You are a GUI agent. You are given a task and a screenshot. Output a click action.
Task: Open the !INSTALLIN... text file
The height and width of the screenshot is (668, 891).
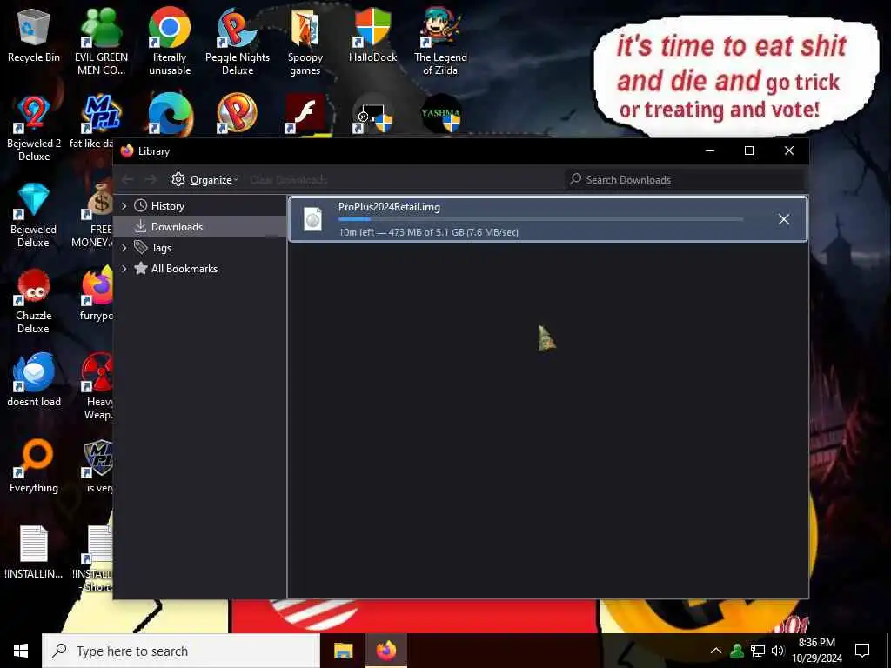point(34,552)
